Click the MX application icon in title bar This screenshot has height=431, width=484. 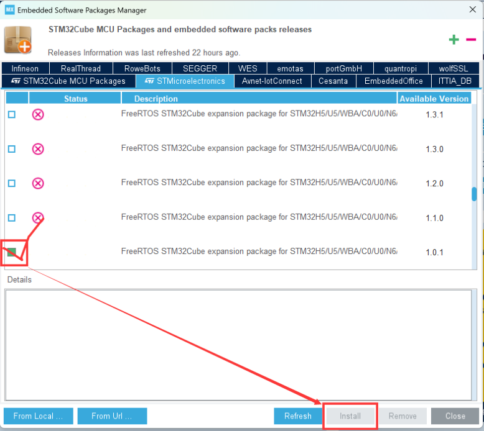9,10
